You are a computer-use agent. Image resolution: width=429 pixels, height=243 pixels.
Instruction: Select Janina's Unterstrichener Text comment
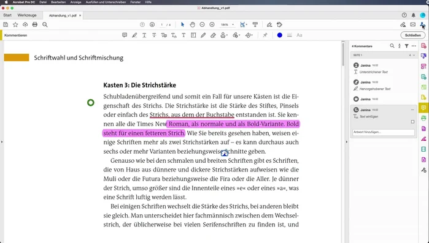click(x=384, y=69)
